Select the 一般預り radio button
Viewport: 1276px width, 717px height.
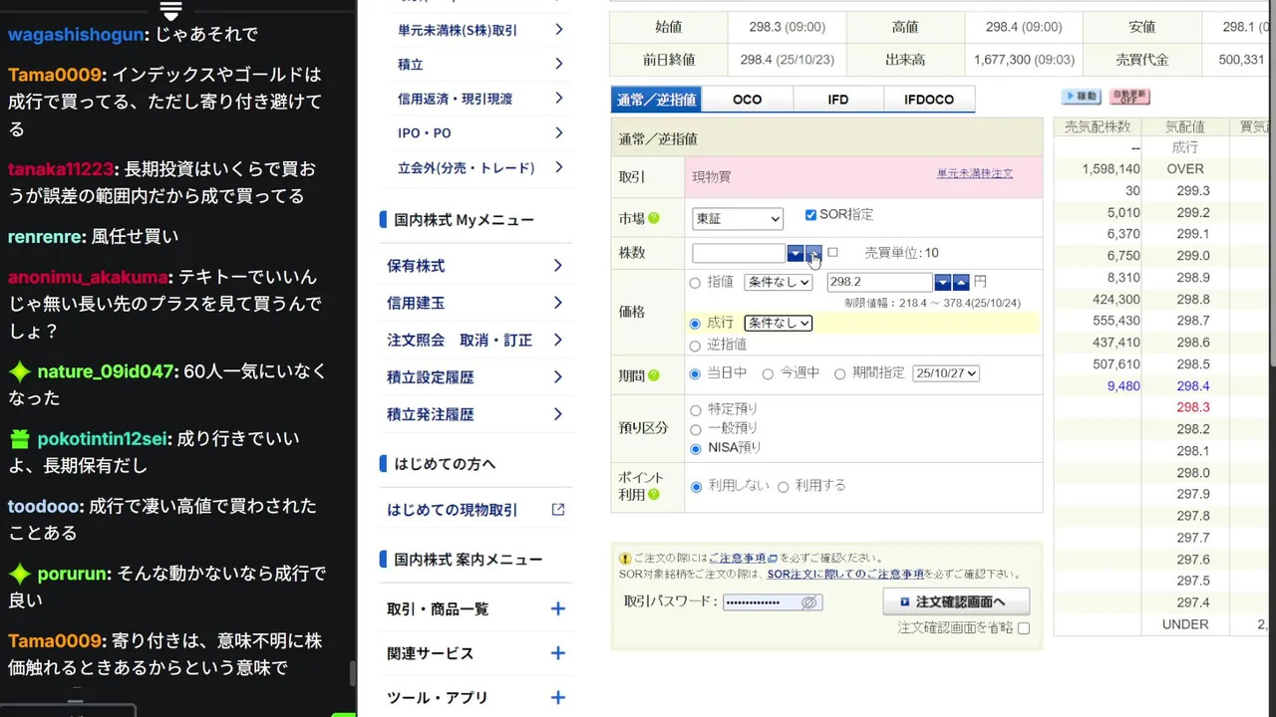click(695, 429)
